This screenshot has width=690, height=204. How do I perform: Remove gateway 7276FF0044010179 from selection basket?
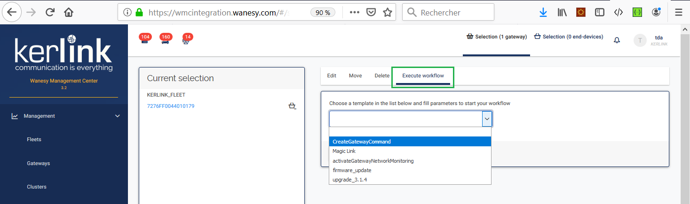pyautogui.click(x=292, y=106)
